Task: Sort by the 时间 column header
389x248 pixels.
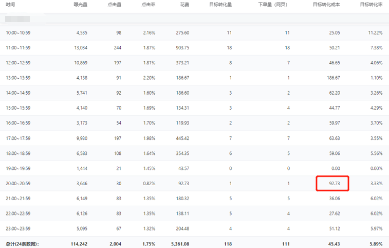Action: click(x=10, y=5)
